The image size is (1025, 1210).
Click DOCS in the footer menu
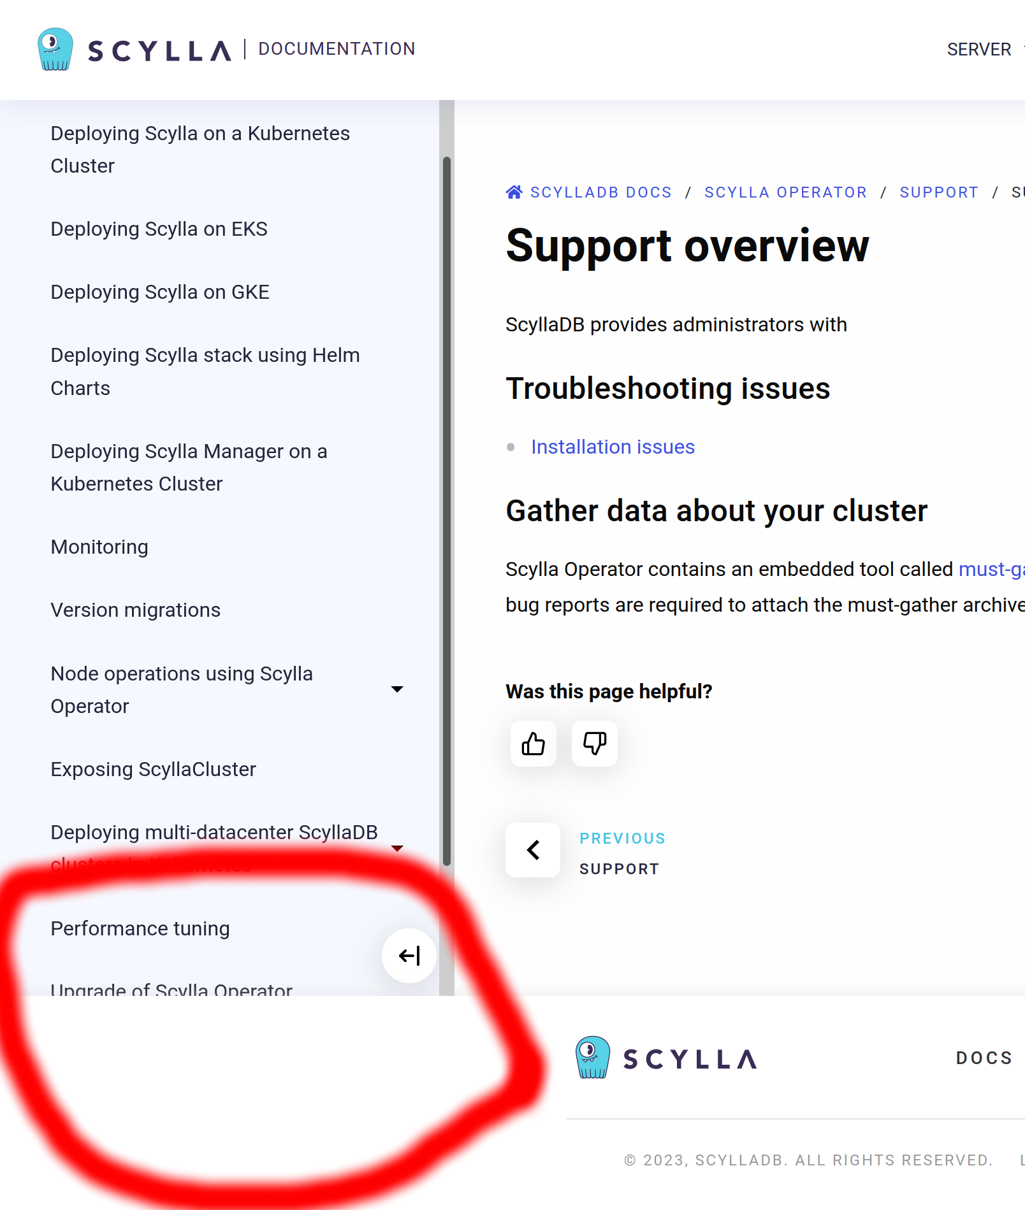984,1058
